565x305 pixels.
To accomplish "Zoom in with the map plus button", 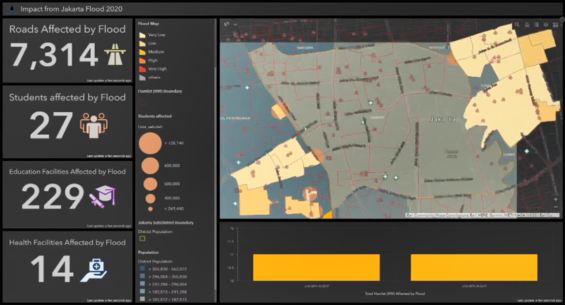I will click(x=556, y=199).
